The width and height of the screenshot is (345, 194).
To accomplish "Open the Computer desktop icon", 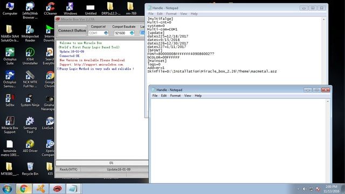I will tap(10, 9).
